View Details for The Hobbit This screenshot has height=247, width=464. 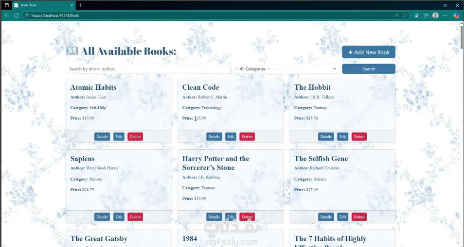coord(326,137)
